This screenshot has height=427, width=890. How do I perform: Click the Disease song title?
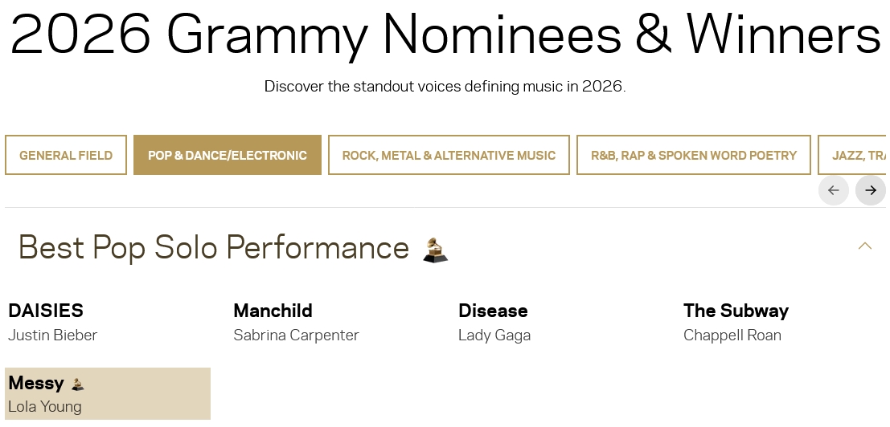tap(493, 311)
